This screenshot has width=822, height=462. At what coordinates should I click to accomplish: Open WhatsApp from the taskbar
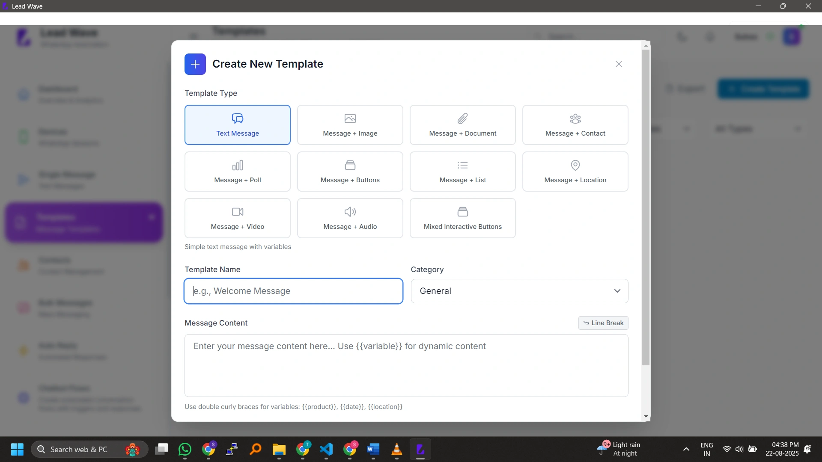point(185,449)
